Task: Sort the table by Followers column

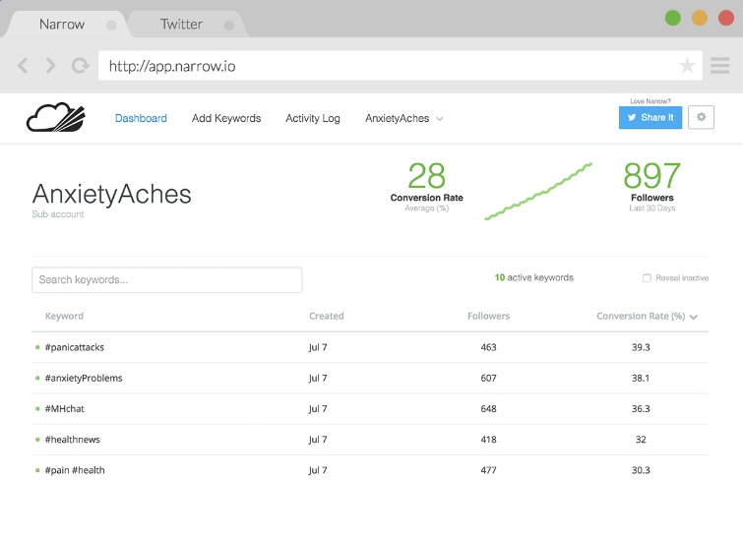Action: 488,316
